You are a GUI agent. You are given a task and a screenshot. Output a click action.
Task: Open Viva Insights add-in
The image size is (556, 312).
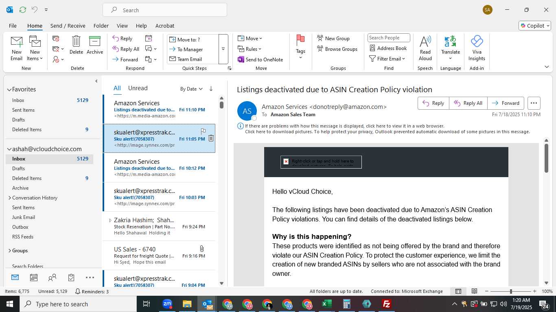tap(477, 48)
